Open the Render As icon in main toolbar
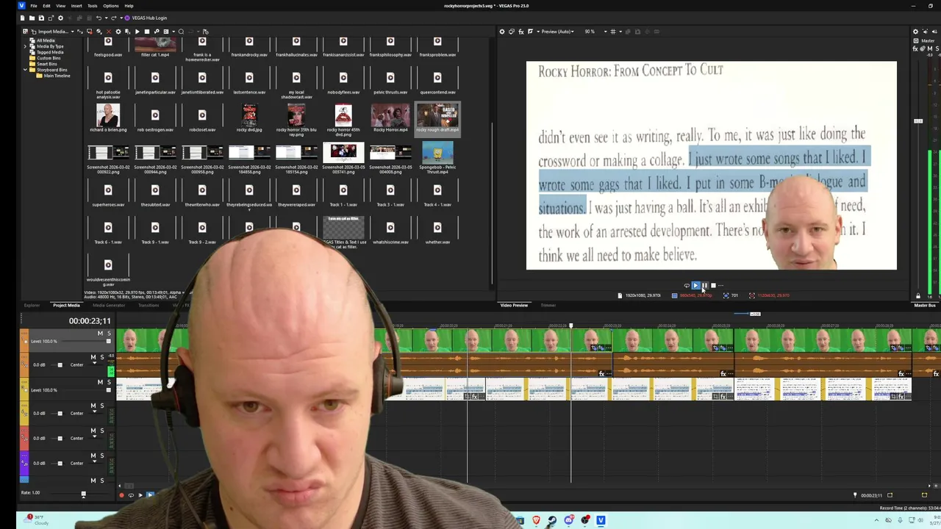Viewport: 941px width, 529px height. (50, 18)
